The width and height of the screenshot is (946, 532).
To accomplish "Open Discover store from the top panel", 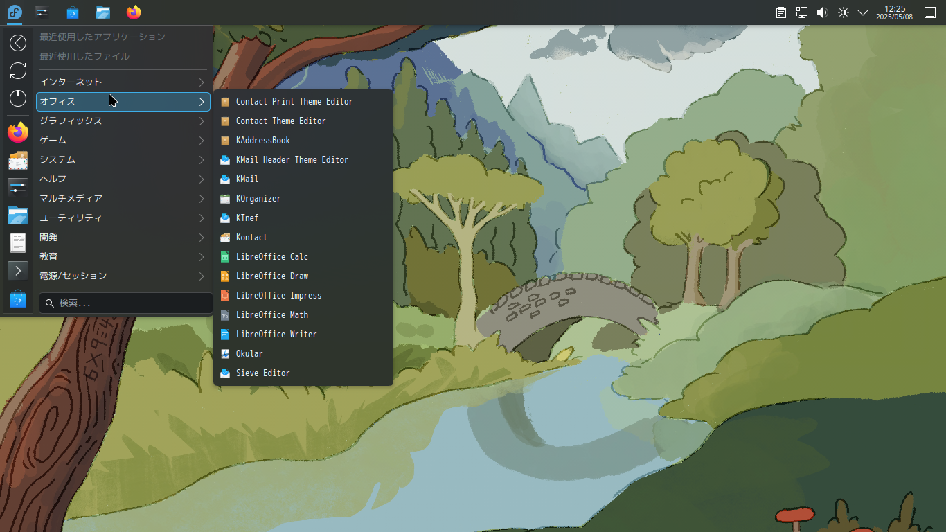I will pos(73,12).
